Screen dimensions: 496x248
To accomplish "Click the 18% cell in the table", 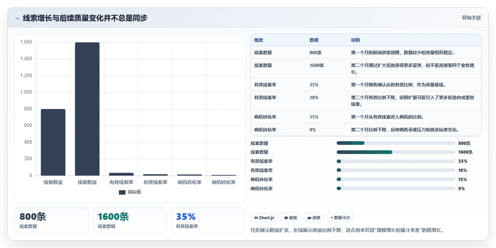I will 314,98.
